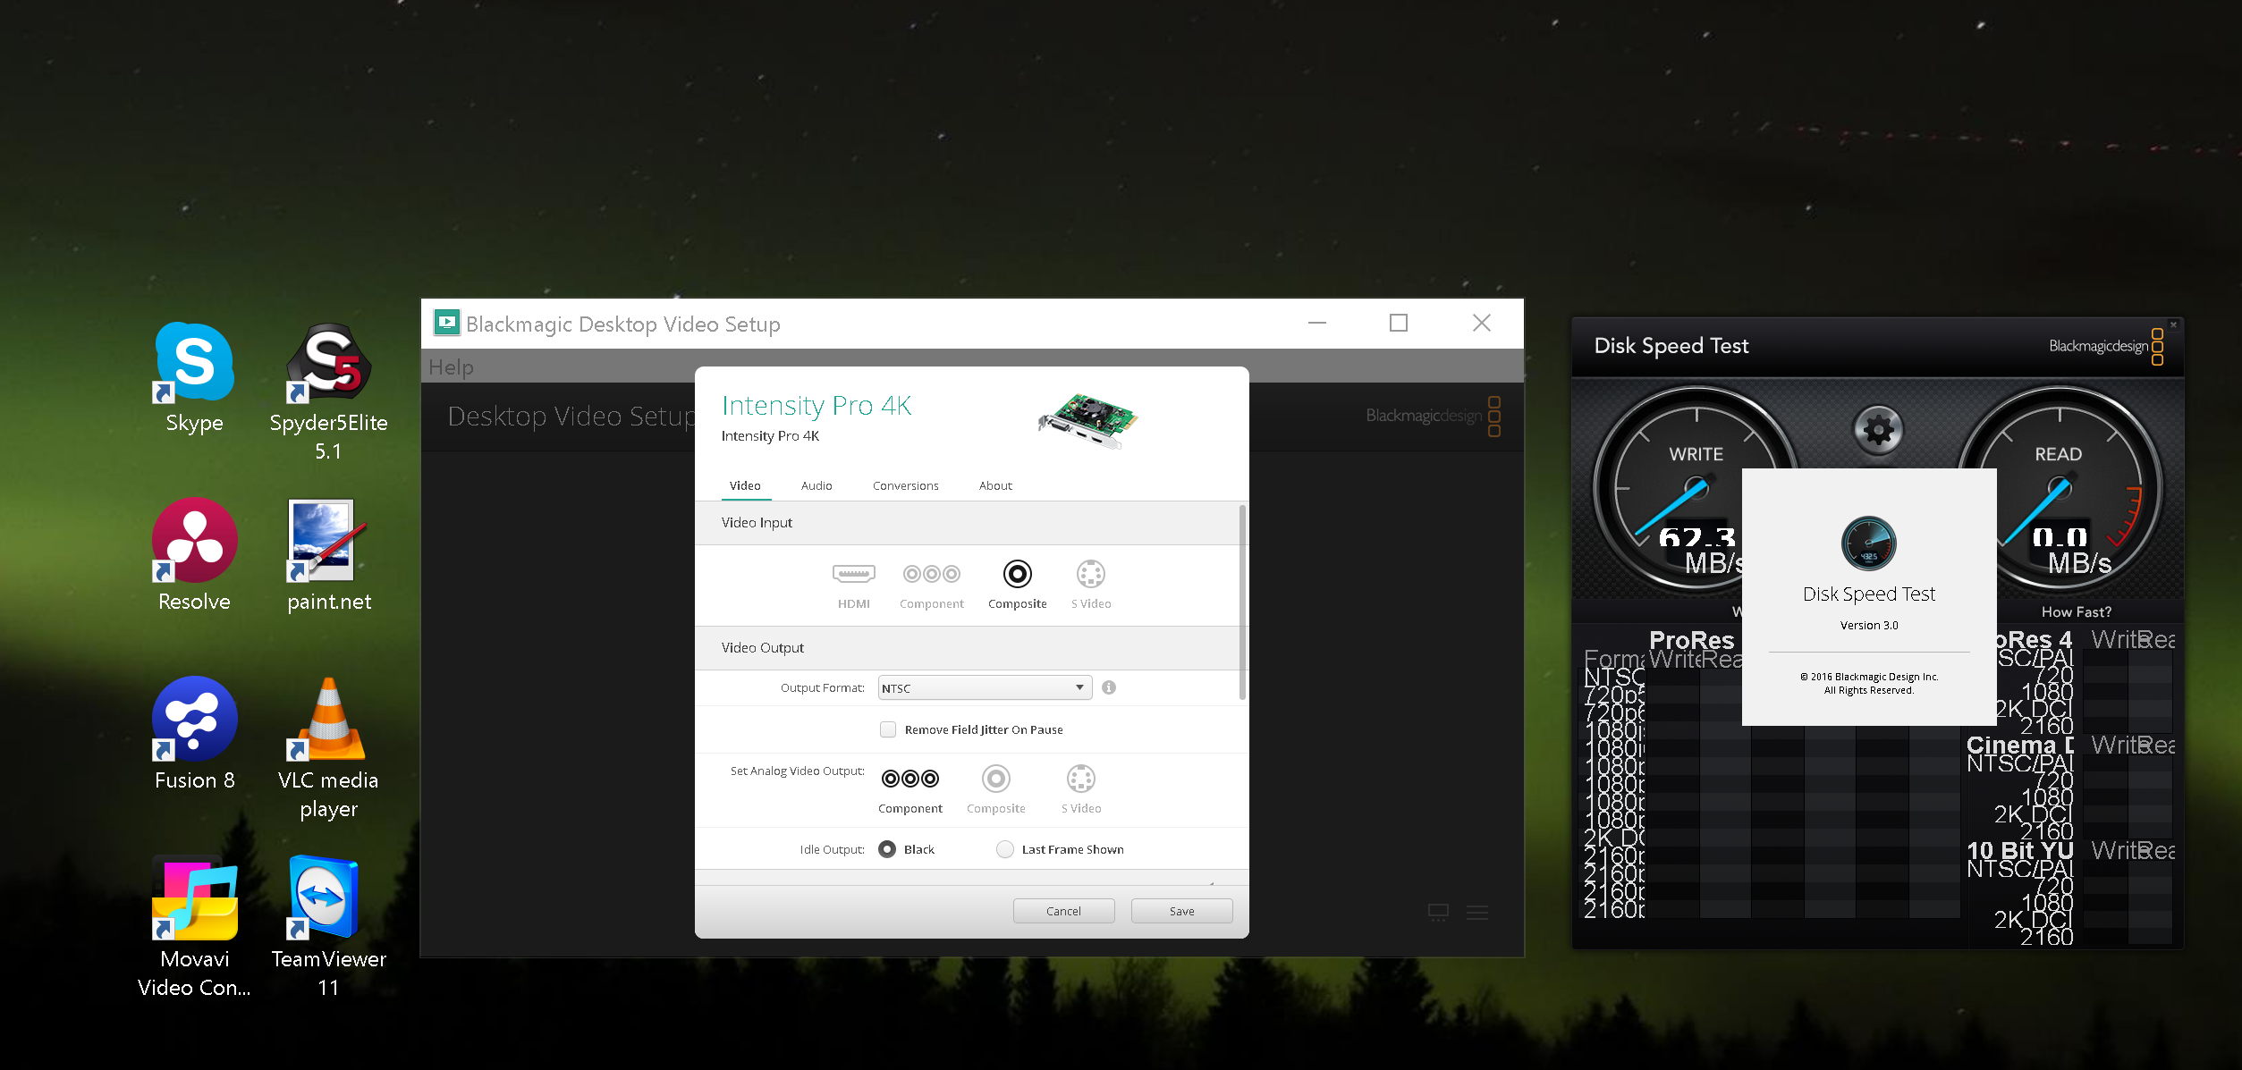Choose S Video as the video input
The width and height of the screenshot is (2242, 1070).
point(1091,586)
